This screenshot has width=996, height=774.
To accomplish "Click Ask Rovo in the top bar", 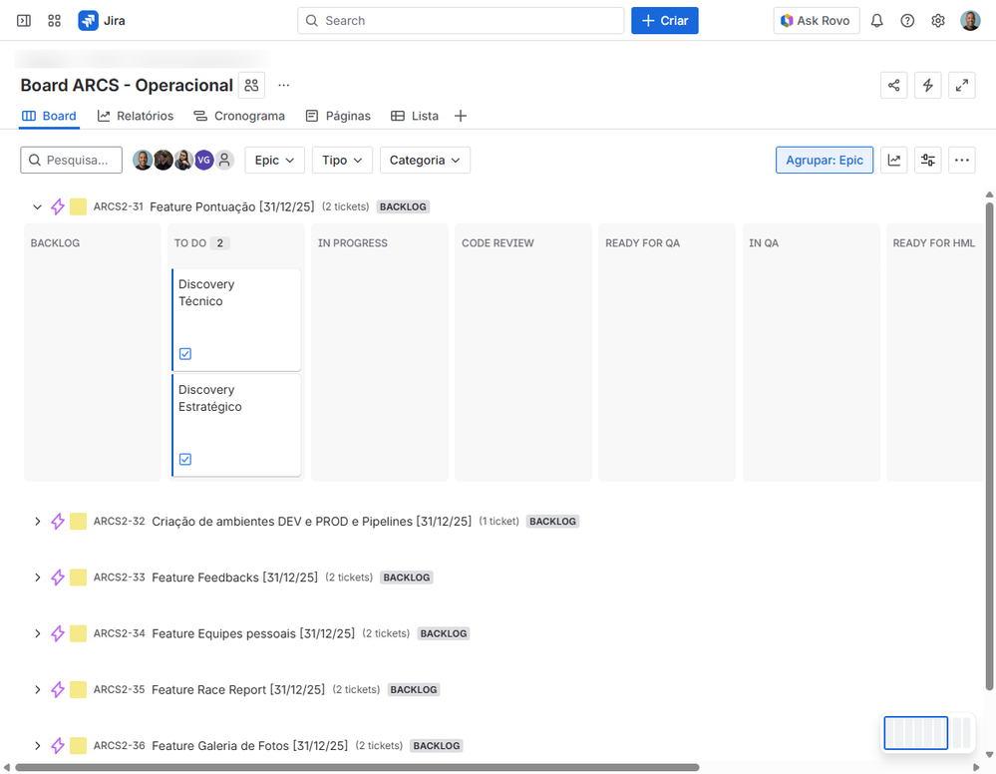I will pos(816,20).
